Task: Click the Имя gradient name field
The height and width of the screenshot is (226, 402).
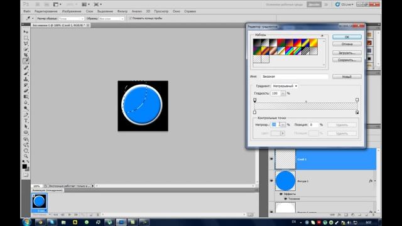Action: coord(295,77)
